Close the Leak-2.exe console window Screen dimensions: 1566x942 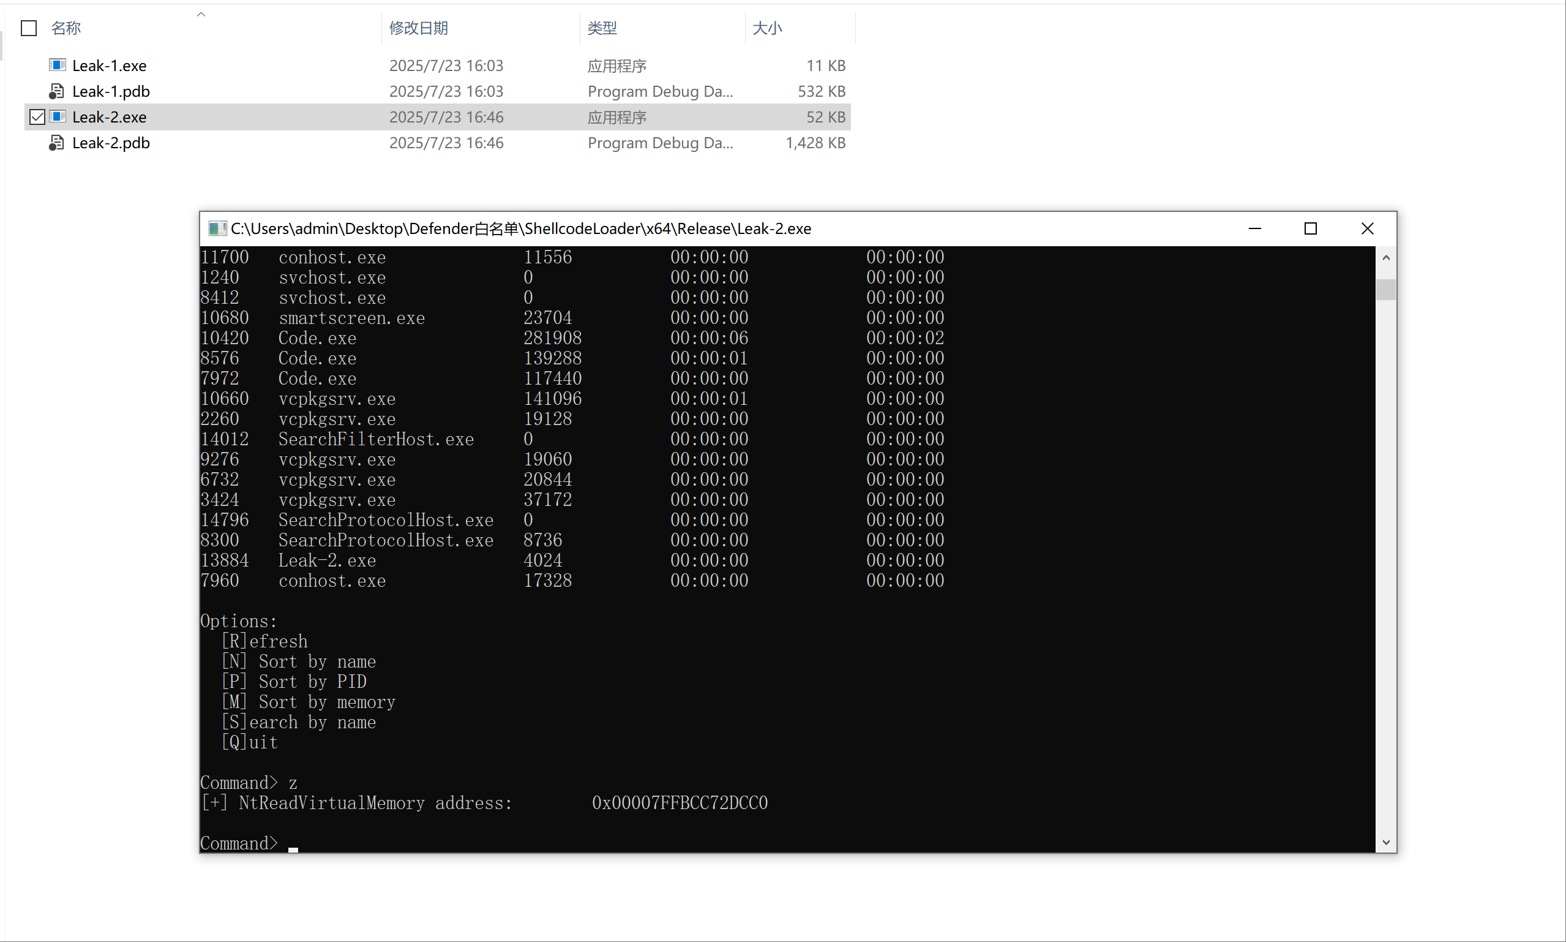click(x=1367, y=228)
